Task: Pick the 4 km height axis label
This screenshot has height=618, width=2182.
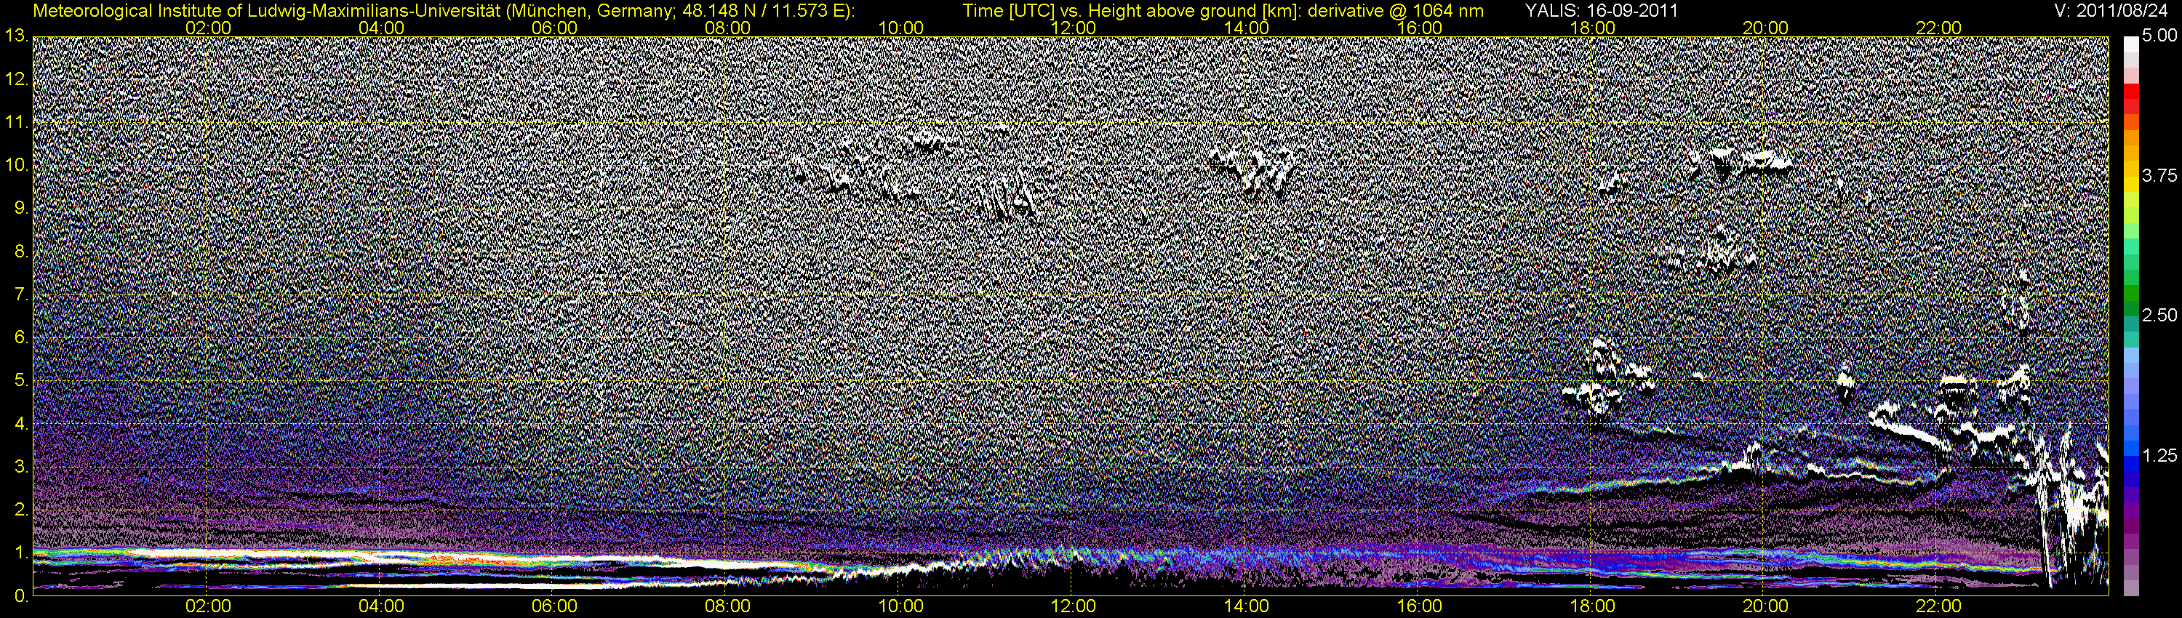Action: tap(20, 423)
